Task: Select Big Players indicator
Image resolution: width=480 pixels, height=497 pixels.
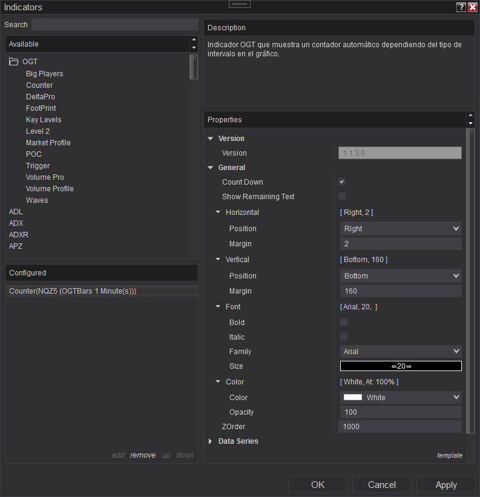Action: (44, 73)
